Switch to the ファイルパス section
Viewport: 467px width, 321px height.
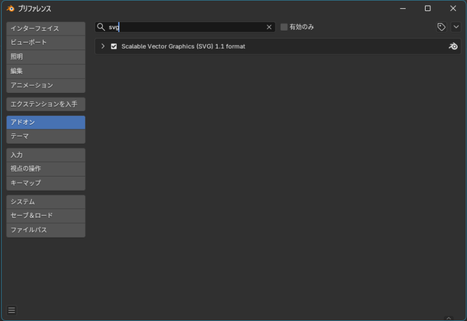tap(46, 230)
